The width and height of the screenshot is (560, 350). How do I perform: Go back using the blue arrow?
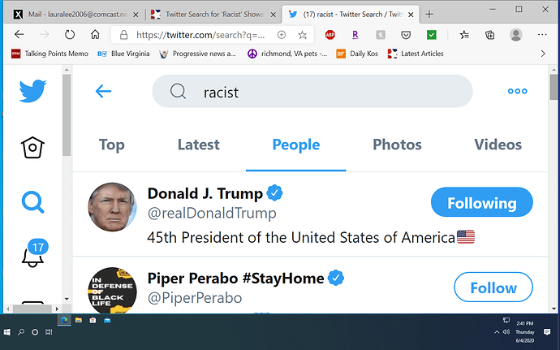[104, 91]
